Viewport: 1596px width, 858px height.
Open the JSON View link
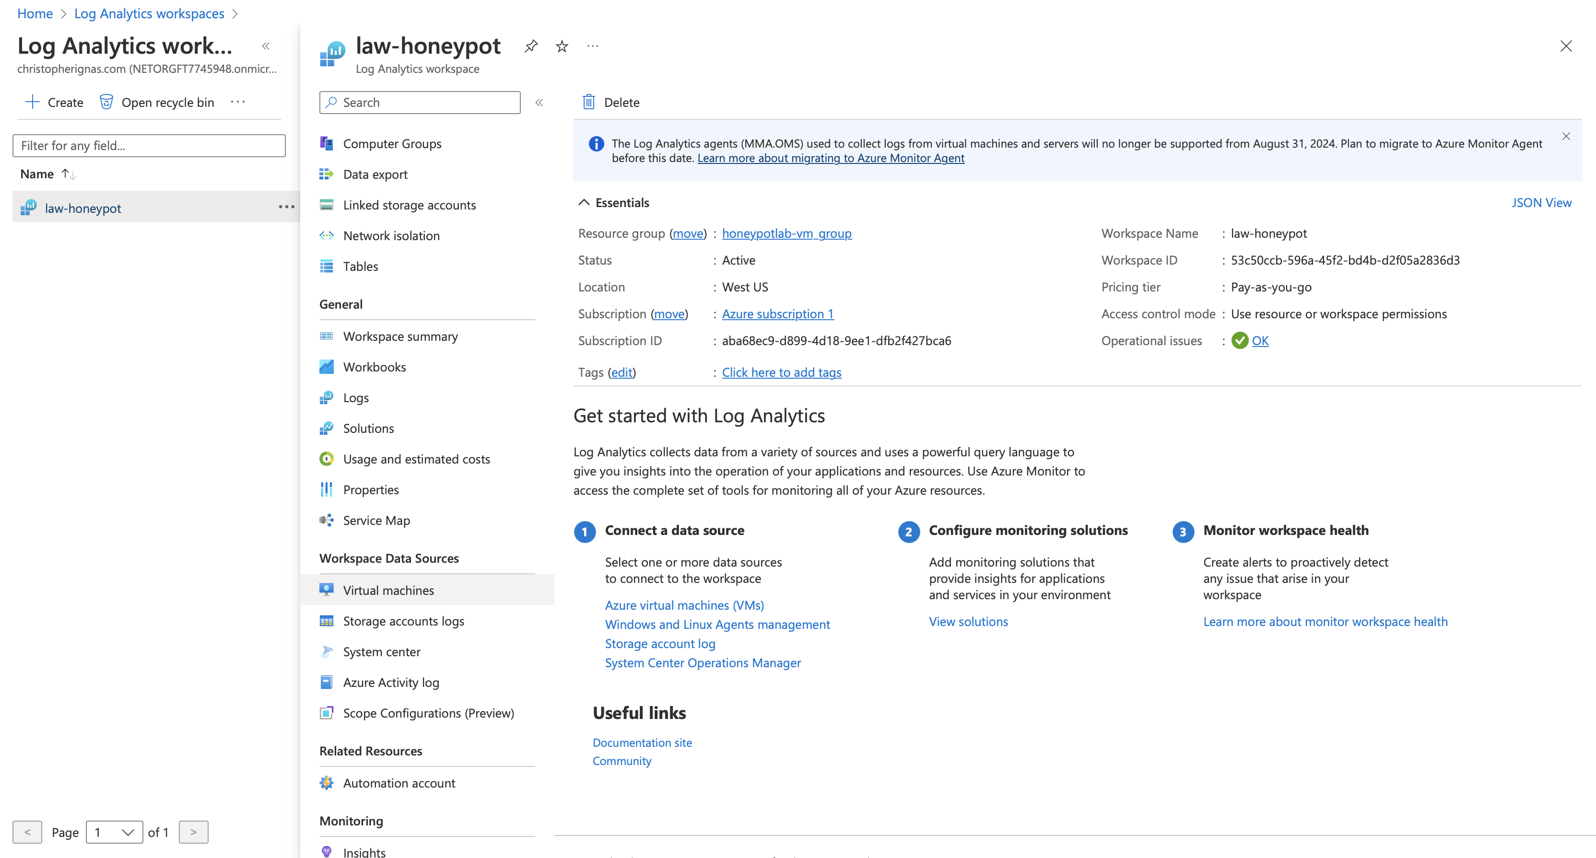point(1541,202)
